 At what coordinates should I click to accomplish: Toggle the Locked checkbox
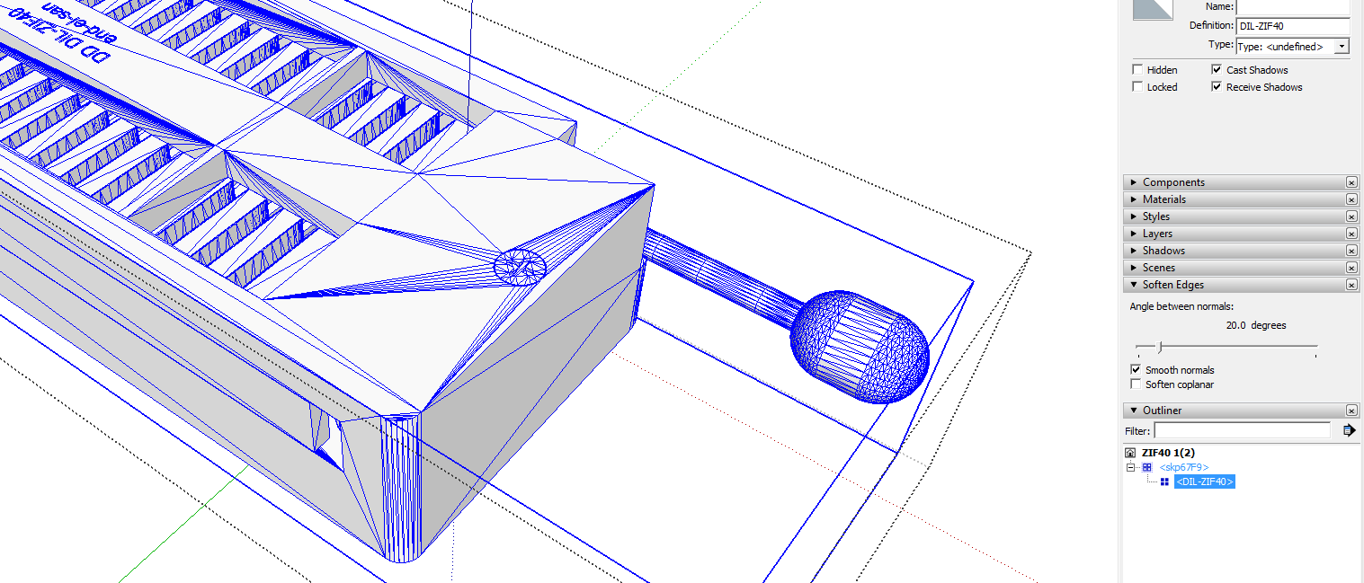1138,87
